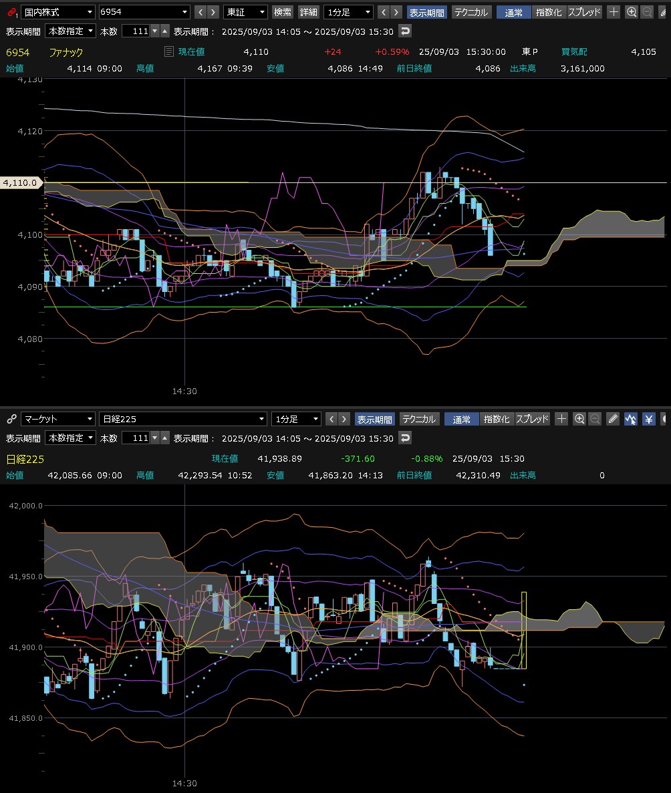Open the 1分足 timeframe dropdown in Nikkei panel
Screen dimensions: 671x793
(x=297, y=419)
